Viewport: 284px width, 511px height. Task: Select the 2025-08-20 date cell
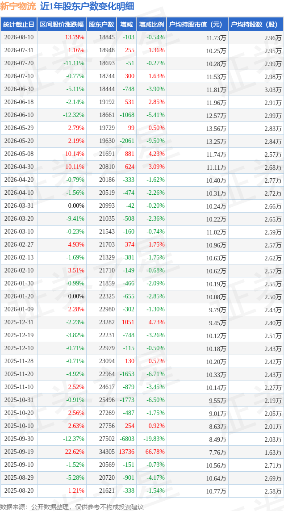[x=19, y=490]
